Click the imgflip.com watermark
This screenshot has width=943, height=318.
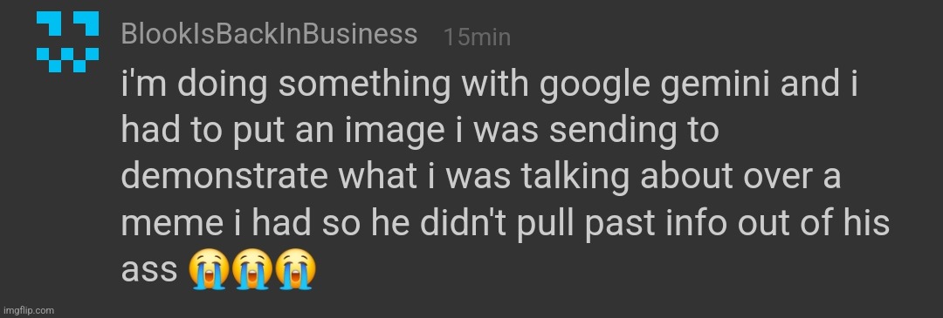[x=28, y=310]
